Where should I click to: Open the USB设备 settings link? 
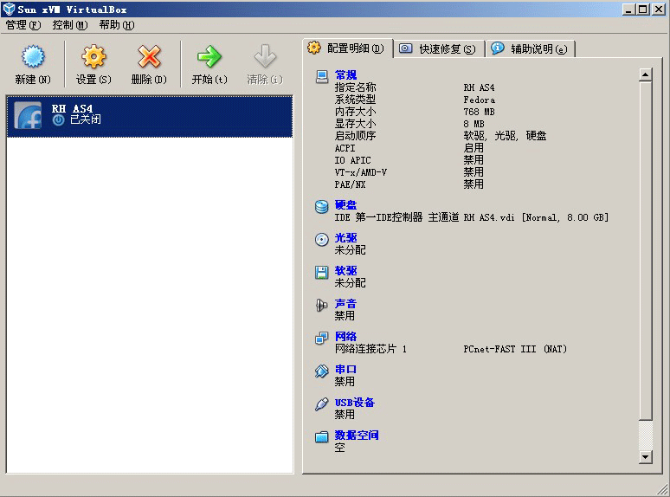point(355,402)
